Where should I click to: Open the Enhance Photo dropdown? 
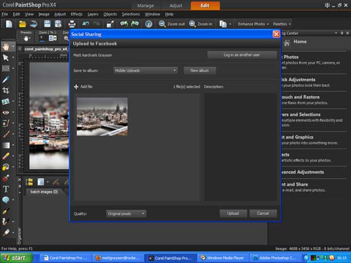click(253, 24)
